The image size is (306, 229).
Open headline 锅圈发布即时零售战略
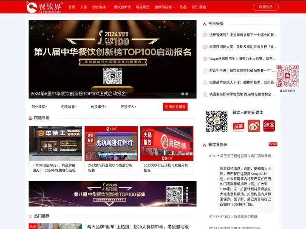[242, 95]
